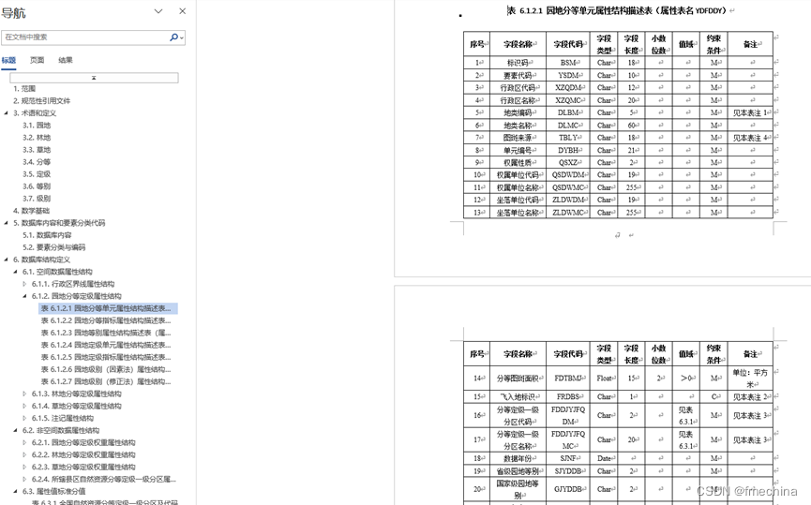Image resolution: width=811 pixels, height=505 pixels.
Task: Click the YSDM field code cell
Action: [x=568, y=76]
